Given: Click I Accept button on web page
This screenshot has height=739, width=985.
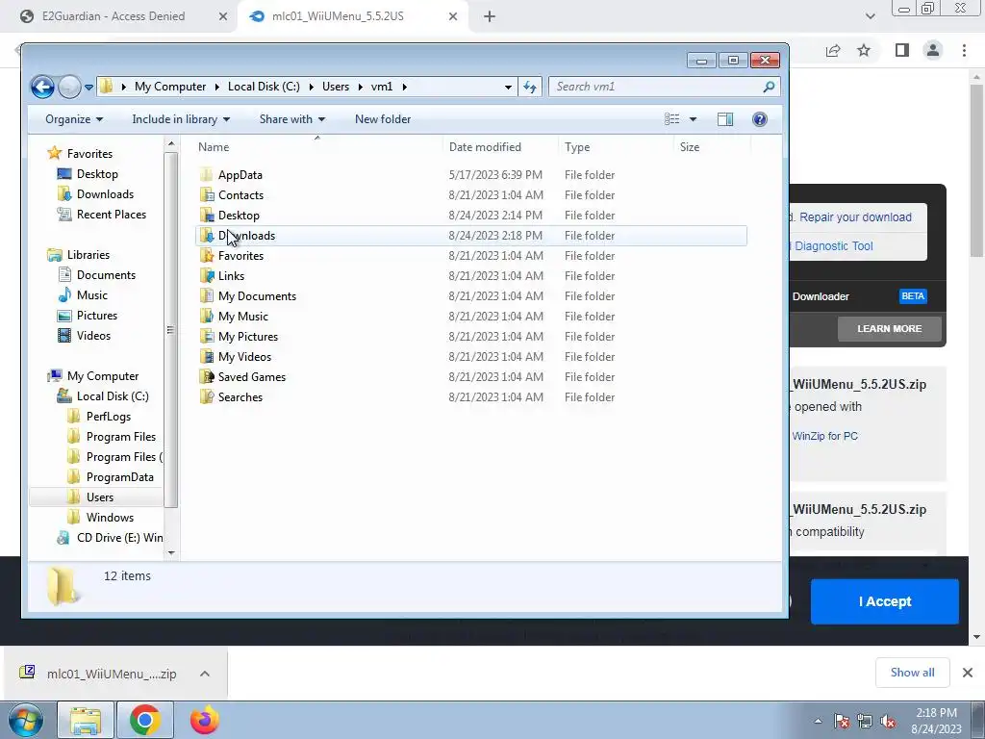Looking at the screenshot, I should [x=885, y=601].
